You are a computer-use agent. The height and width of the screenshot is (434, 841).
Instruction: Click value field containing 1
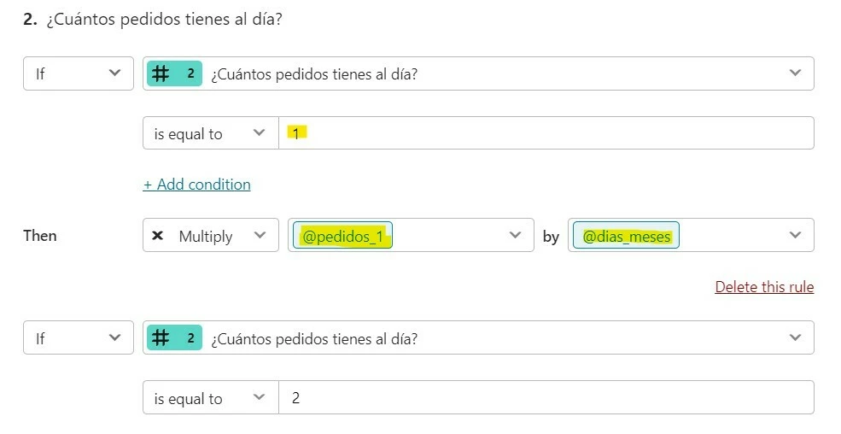546,133
